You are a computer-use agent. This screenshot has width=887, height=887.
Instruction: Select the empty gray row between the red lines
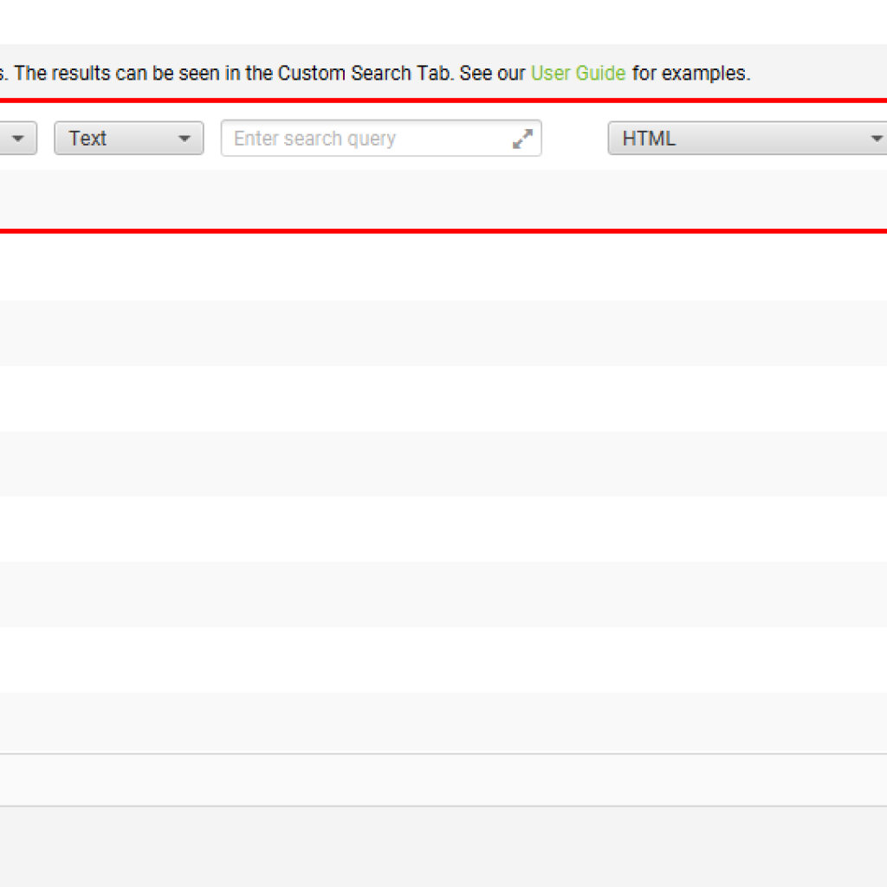443,200
